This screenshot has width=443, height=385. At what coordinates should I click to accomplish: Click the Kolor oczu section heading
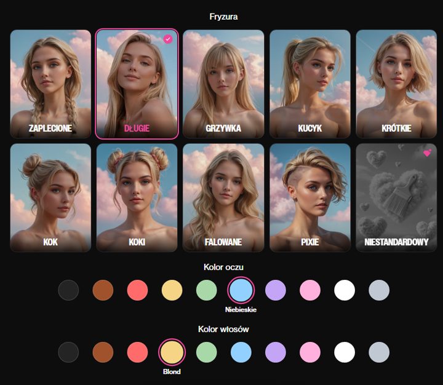coord(223,267)
